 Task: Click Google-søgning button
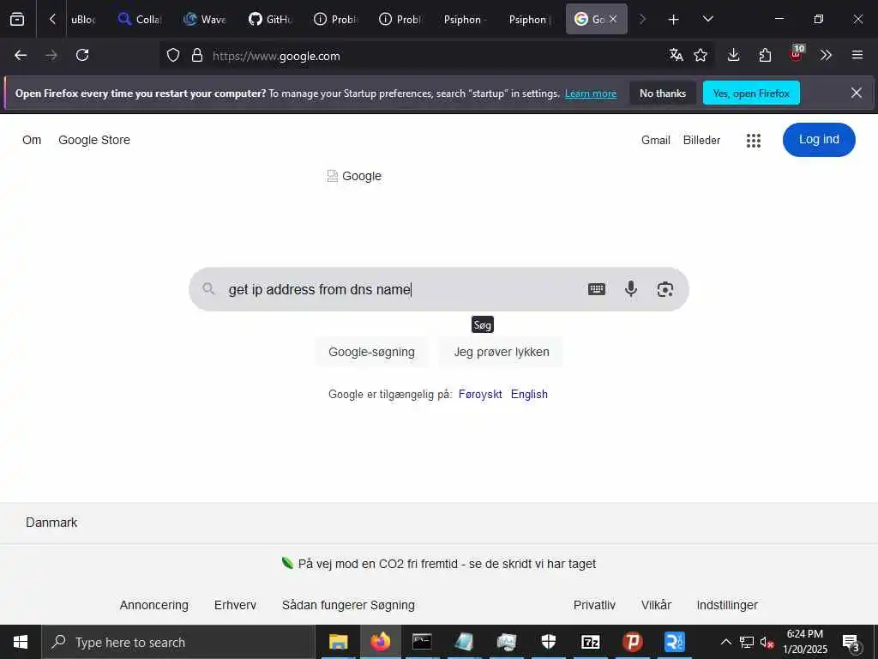[372, 352]
